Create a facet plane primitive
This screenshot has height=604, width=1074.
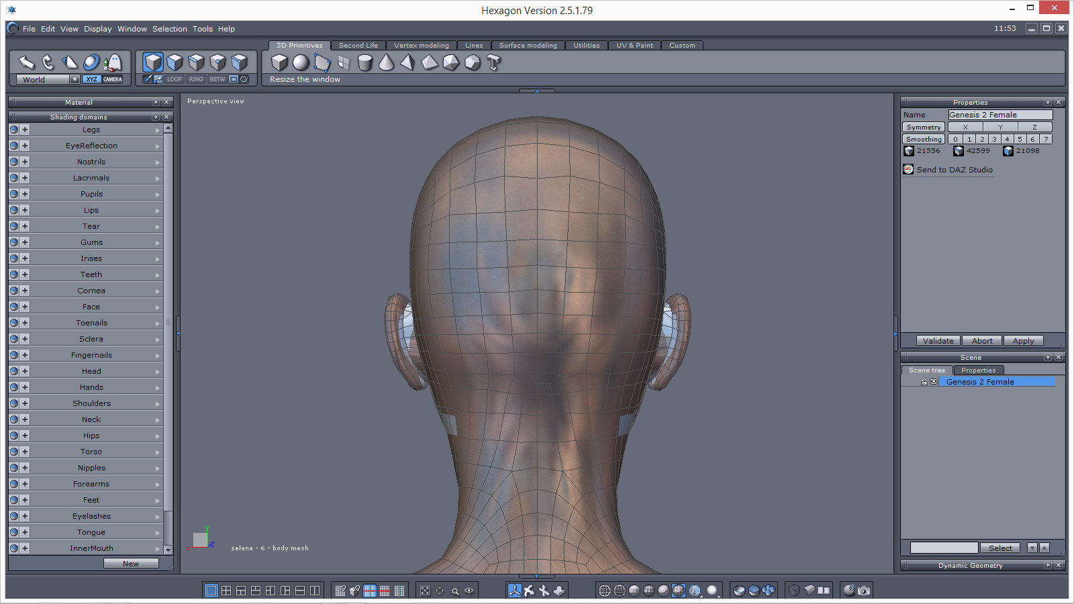click(322, 62)
